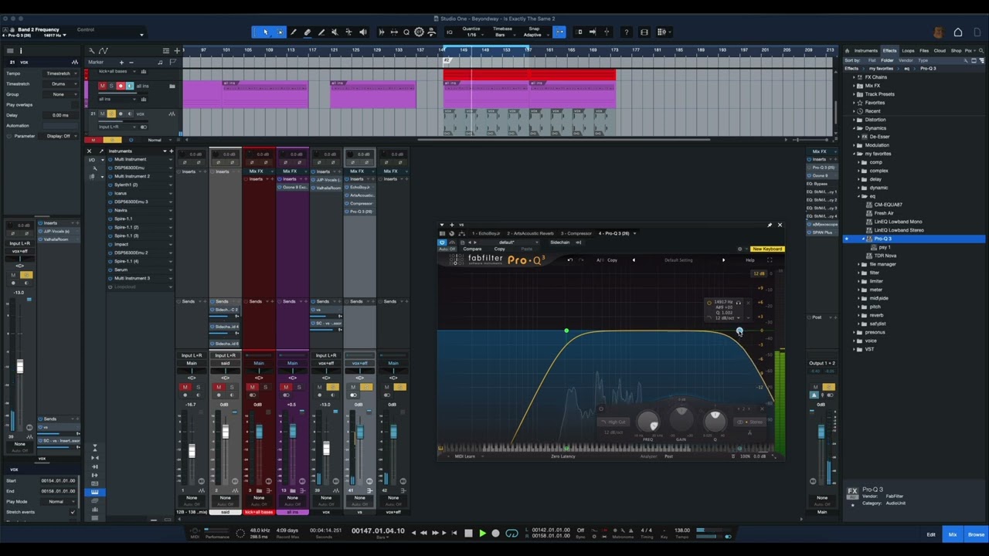
Task: Add plugin with the plus icon
Action: [x=452, y=225]
